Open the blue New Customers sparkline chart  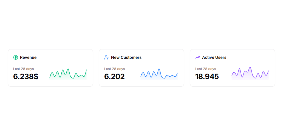click(x=159, y=74)
